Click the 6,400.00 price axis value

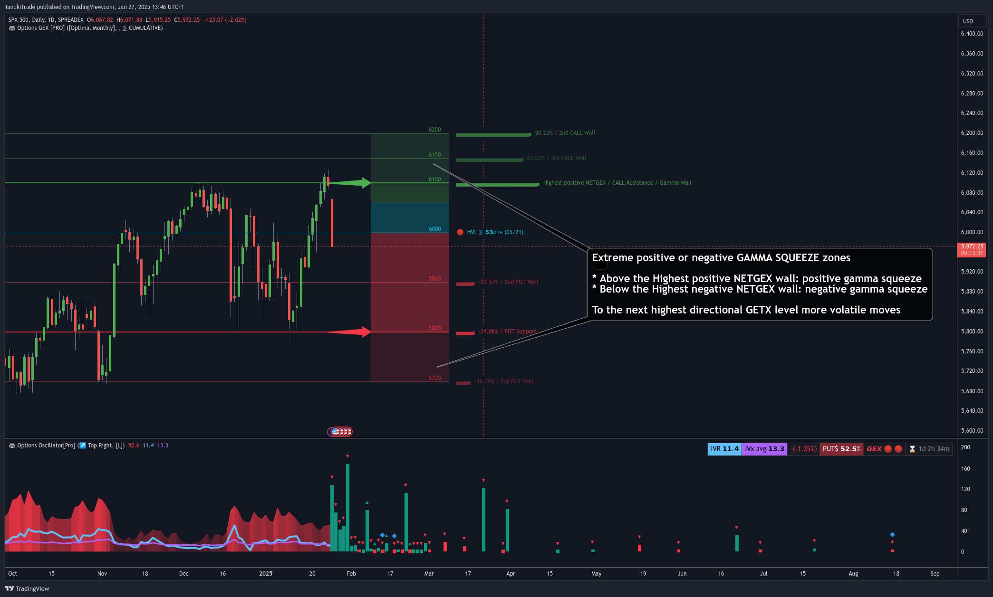(x=972, y=34)
